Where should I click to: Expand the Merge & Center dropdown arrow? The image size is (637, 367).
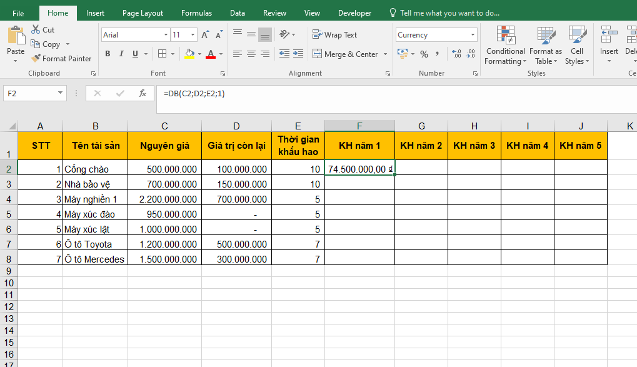(385, 54)
